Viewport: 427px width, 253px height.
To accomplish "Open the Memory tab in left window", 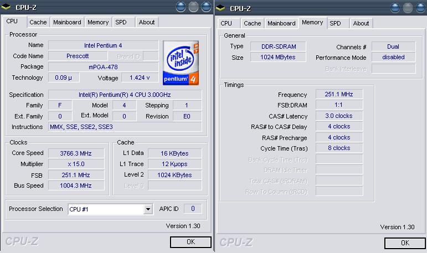I will click(98, 22).
